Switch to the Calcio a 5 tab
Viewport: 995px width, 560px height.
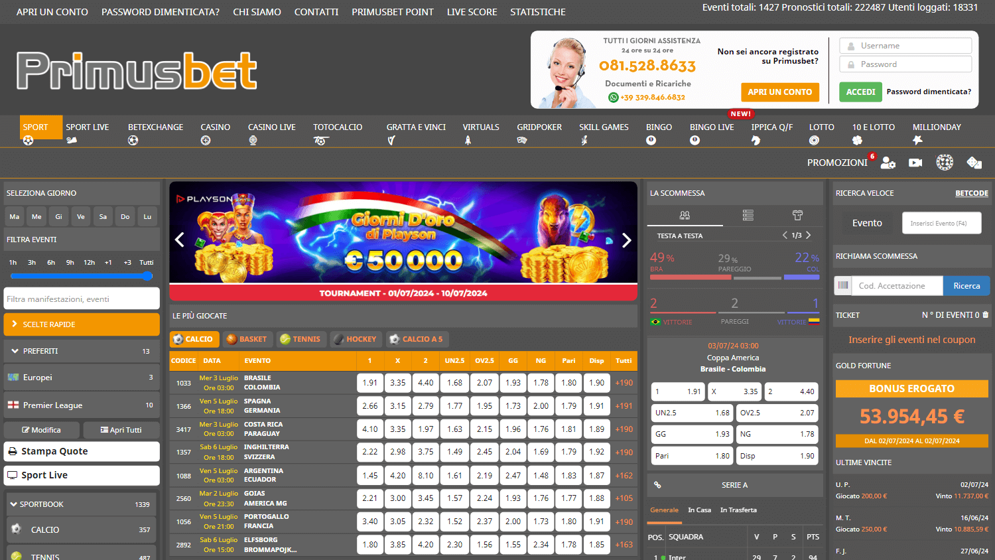[x=417, y=339]
